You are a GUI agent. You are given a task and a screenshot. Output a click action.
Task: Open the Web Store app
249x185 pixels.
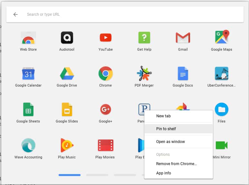coord(28,38)
